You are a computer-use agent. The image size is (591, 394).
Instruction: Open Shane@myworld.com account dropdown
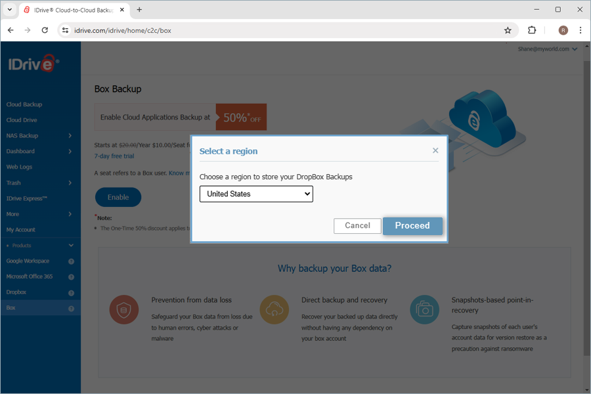[547, 49]
